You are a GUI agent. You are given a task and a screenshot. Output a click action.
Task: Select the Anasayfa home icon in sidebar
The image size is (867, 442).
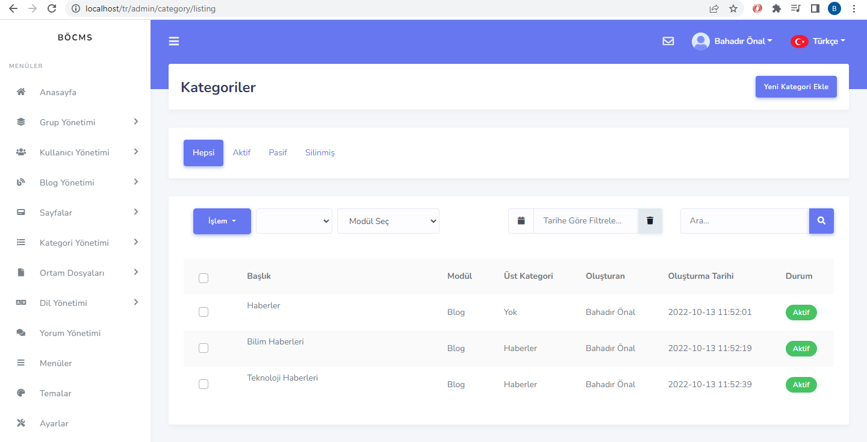pos(20,92)
